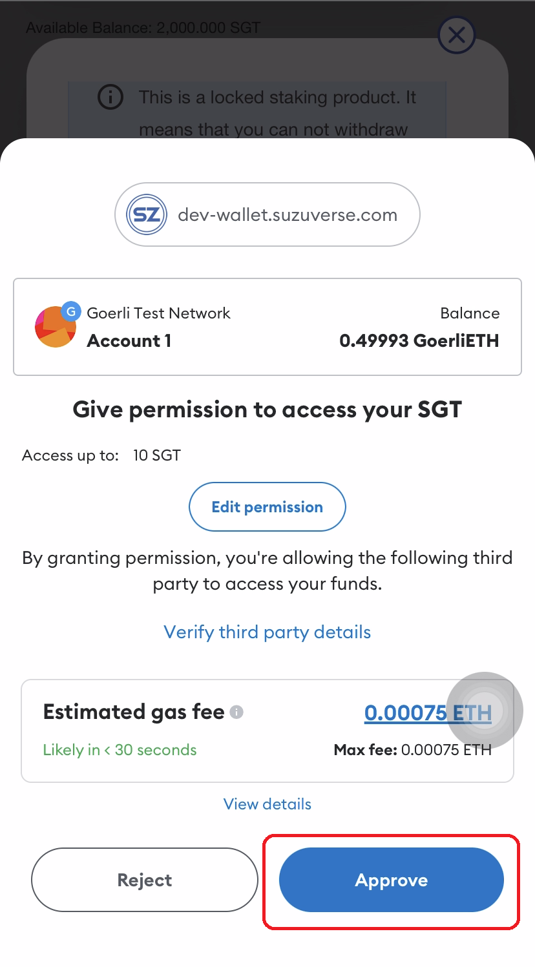Screen dimensions: 535x967
Task: Click the Account 1 name
Action: (129, 341)
